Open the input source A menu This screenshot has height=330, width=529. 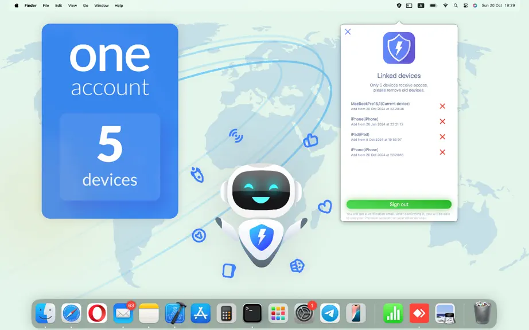point(421,5)
